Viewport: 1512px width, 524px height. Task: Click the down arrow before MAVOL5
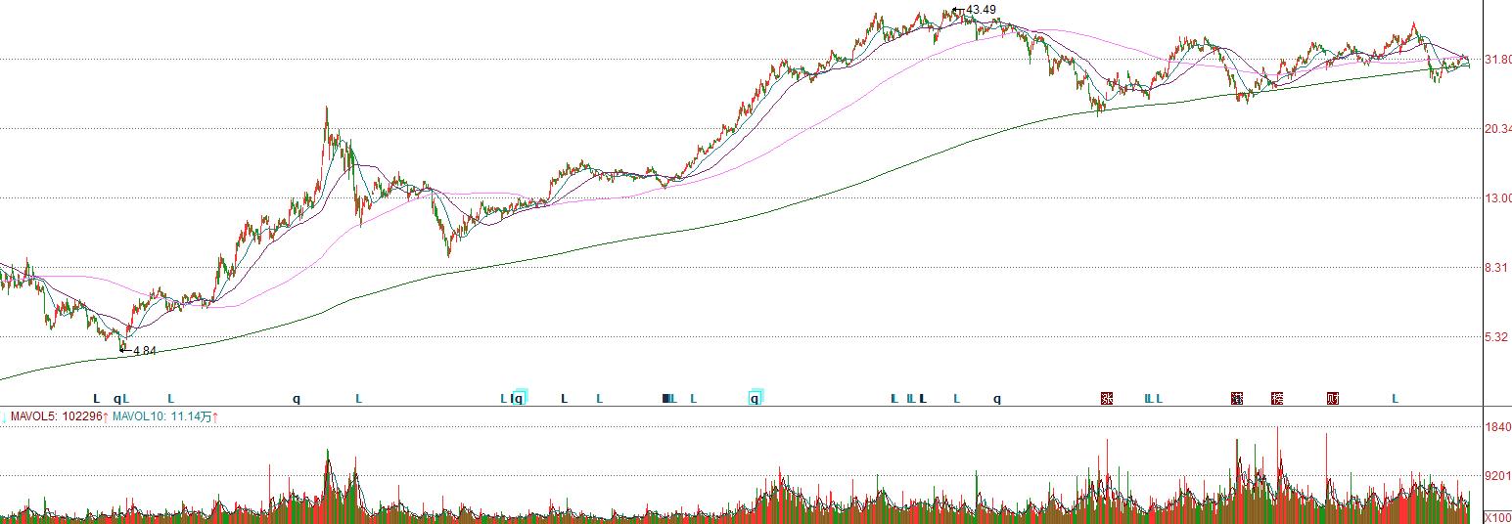(x=4, y=417)
